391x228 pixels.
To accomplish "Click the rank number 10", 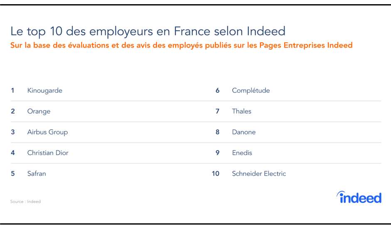I will 216,174.
